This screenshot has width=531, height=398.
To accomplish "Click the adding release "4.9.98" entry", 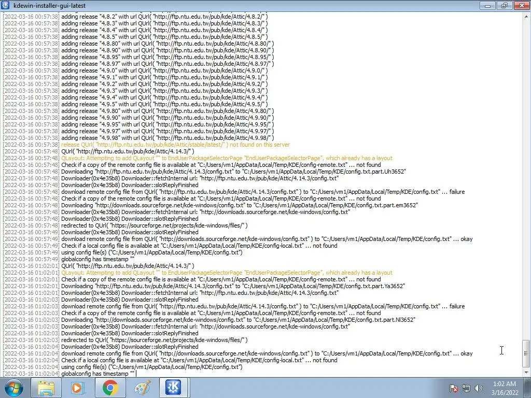I will click(138, 138).
